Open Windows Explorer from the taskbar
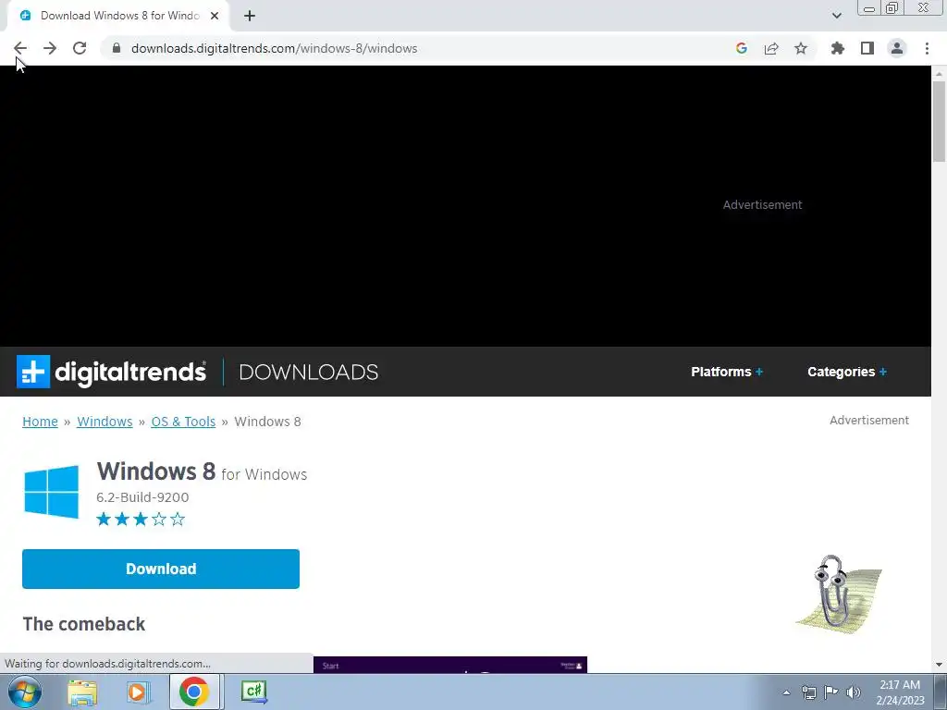 (x=82, y=692)
